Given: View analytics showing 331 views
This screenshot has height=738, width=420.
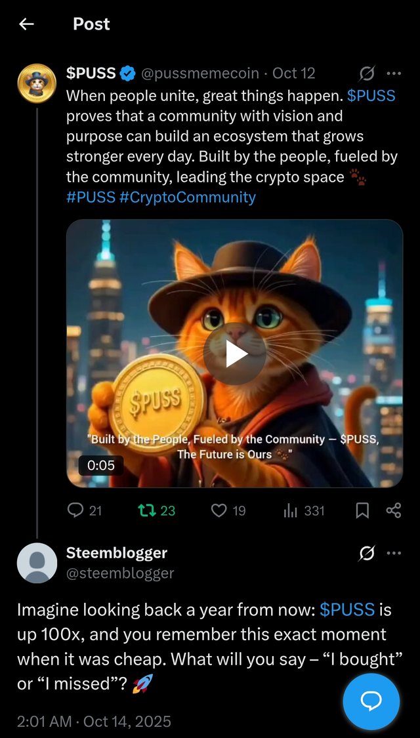Looking at the screenshot, I should click(x=304, y=510).
